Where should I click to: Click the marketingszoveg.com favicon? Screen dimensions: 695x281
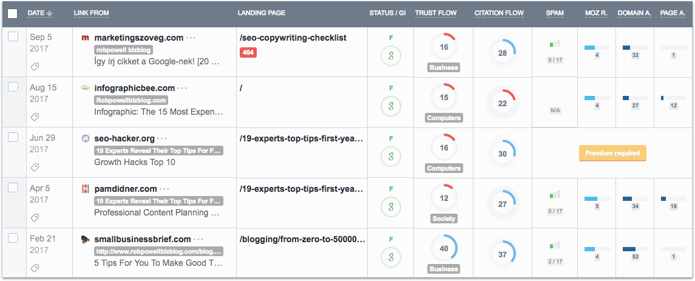(86, 38)
